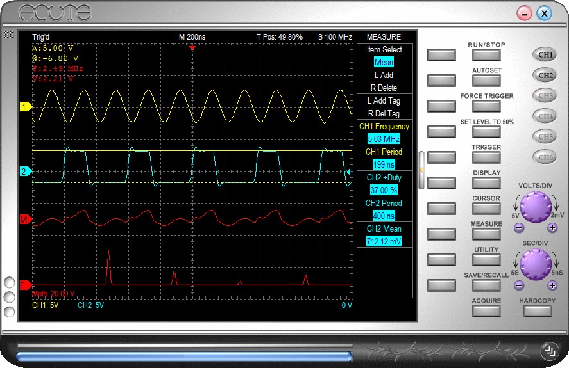The image size is (569, 368).
Task: Select the CH2 Period measurement entry
Action: 385,209
